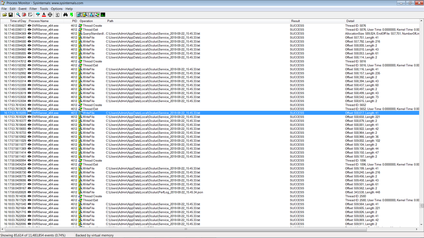Open the Tools menu
424x238 pixels.
44,8
